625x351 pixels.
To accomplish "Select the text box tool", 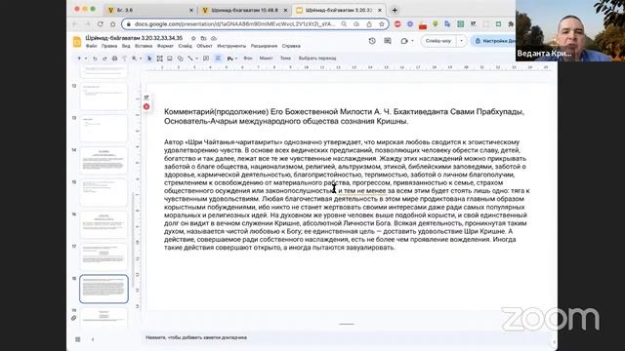I will click(159, 58).
